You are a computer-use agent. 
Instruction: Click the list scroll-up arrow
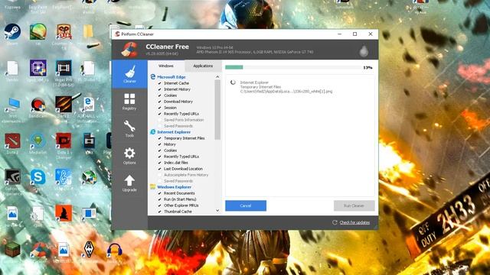pyautogui.click(x=217, y=76)
